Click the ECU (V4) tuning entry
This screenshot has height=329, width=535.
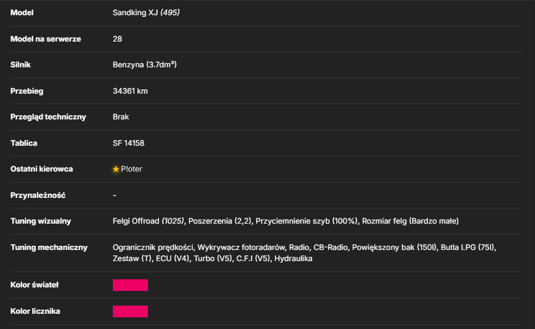pyautogui.click(x=172, y=258)
